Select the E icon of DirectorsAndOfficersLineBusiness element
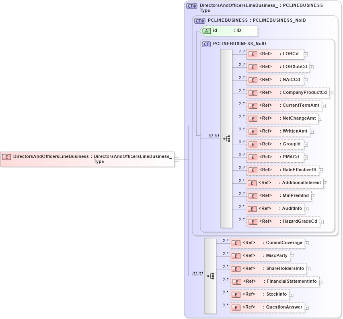 click(6, 157)
